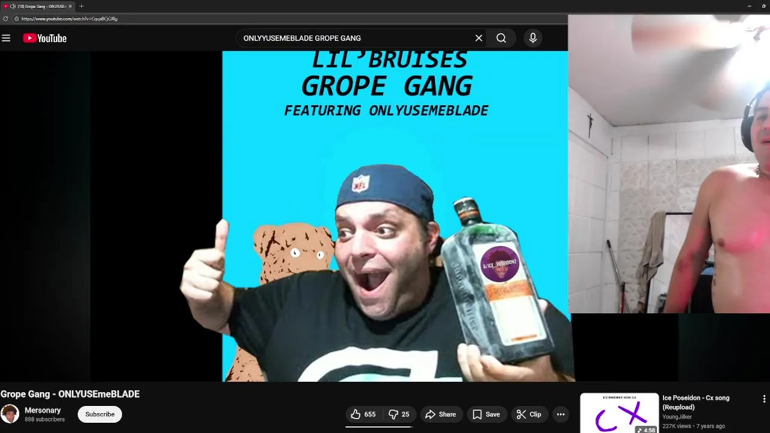This screenshot has width=770, height=433.
Task: Click the 227K views text
Action: 677,426
